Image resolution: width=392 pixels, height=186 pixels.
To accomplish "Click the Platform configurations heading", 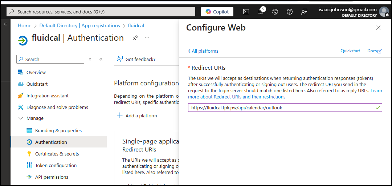I will pos(146,83).
